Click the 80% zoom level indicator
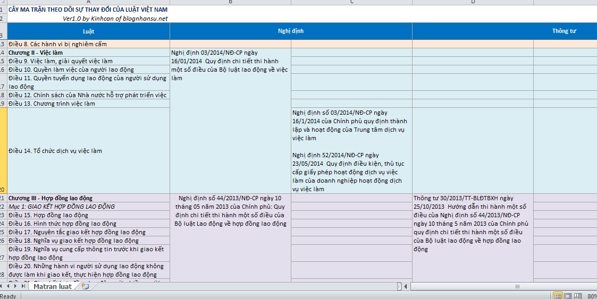597x299 pixels. tap(591, 296)
